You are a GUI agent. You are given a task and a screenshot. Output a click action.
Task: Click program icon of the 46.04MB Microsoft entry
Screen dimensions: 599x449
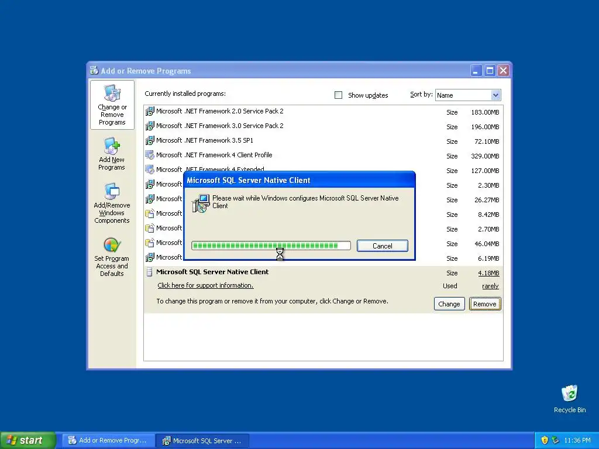150,243
